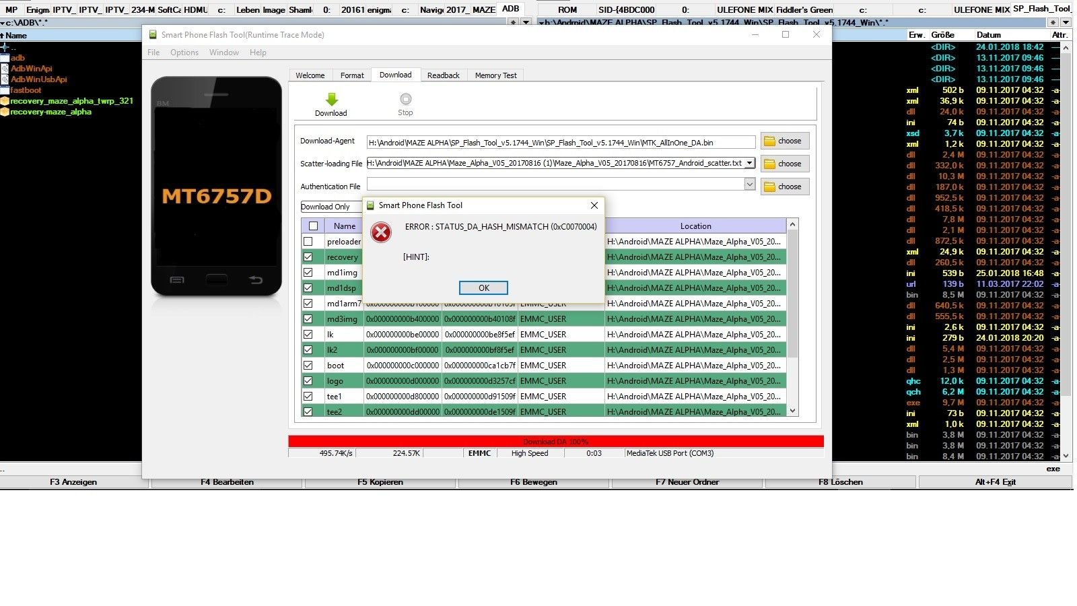Click the ADB tab in the file manager
Image resolution: width=1077 pixels, height=606 pixels.
click(511, 9)
